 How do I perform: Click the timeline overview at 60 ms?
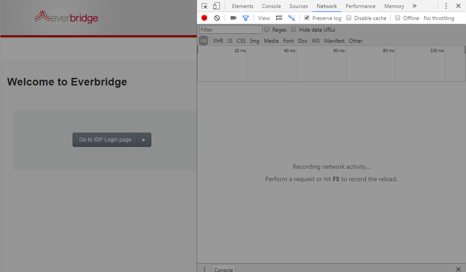point(339,51)
